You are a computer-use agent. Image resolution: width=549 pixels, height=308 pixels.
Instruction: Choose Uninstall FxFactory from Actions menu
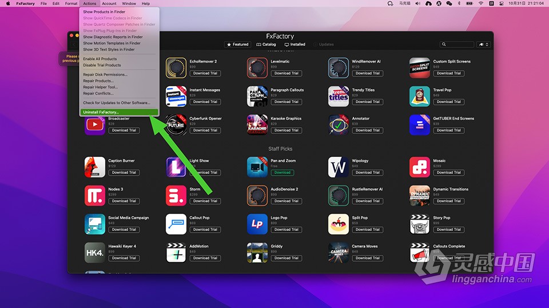tap(119, 112)
